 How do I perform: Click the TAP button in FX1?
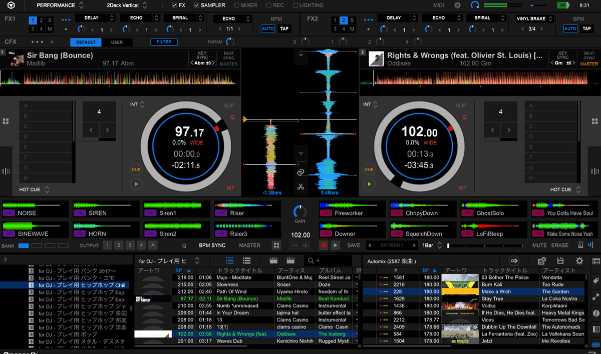pos(284,28)
